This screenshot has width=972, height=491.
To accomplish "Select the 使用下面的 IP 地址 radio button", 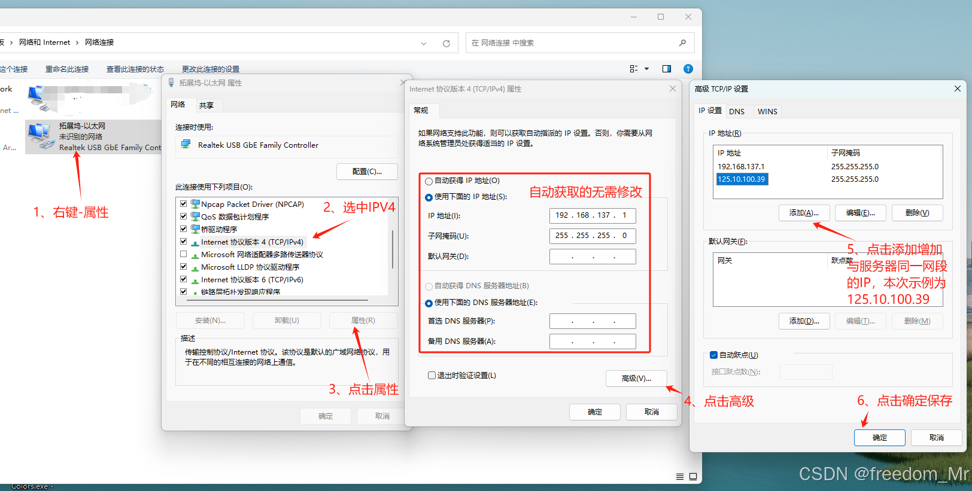I will point(429,197).
